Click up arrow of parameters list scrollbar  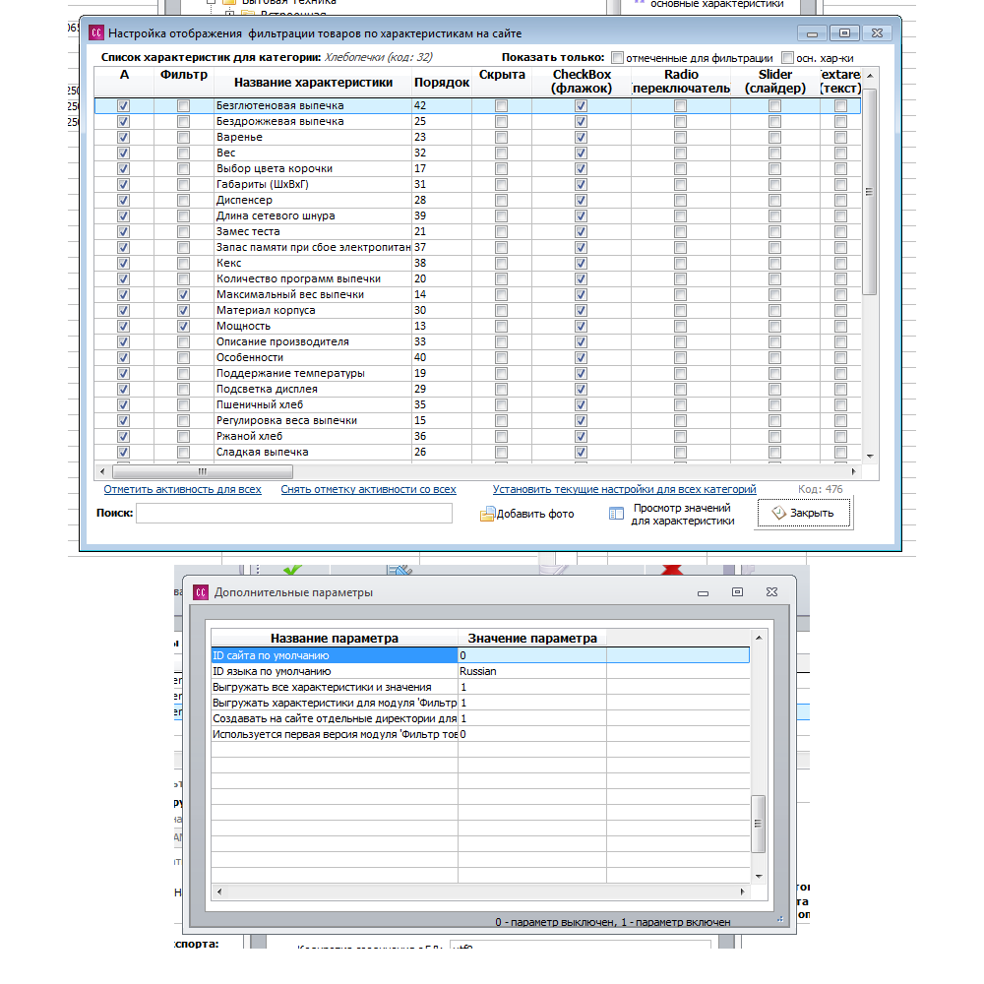point(758,638)
